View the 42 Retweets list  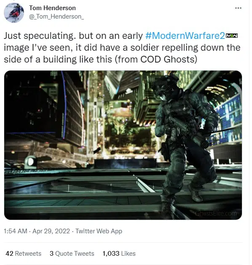24,254
